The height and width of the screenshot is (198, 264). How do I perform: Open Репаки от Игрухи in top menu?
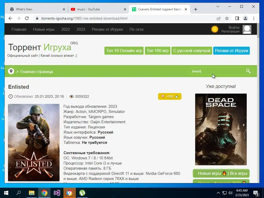[107, 29]
